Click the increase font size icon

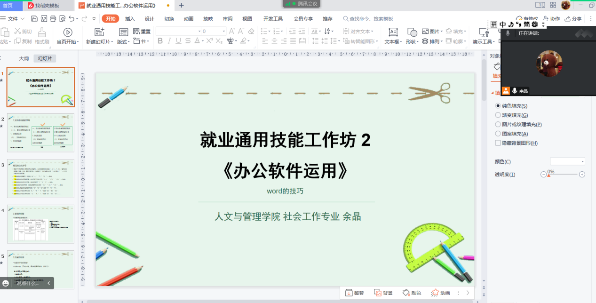coord(231,31)
